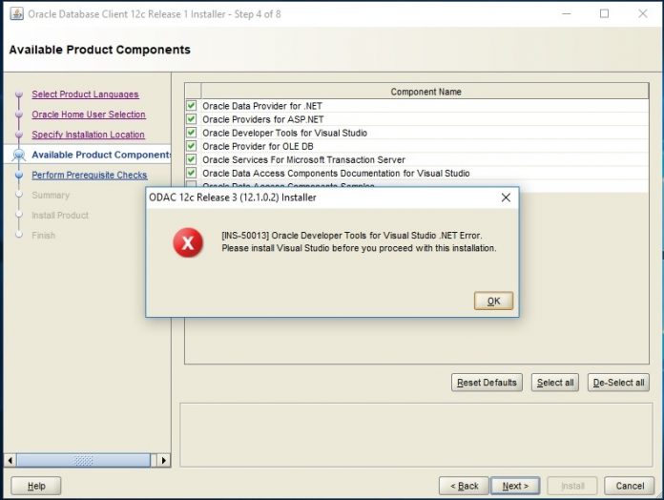
Task: Go Back to previous installer step
Action: coord(464,486)
